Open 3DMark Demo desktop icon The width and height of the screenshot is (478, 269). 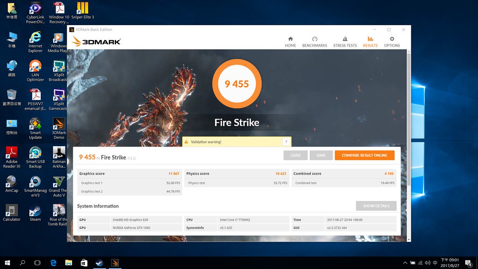point(59,129)
